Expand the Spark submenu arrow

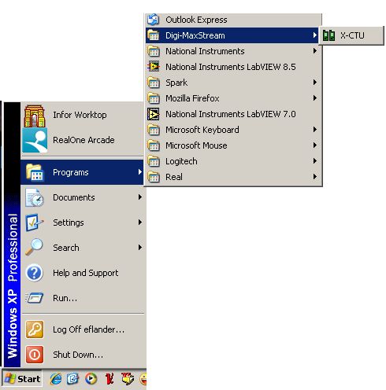point(314,83)
